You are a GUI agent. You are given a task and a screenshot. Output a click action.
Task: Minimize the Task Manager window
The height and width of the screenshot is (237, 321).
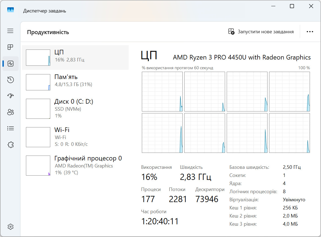coord(273,6)
